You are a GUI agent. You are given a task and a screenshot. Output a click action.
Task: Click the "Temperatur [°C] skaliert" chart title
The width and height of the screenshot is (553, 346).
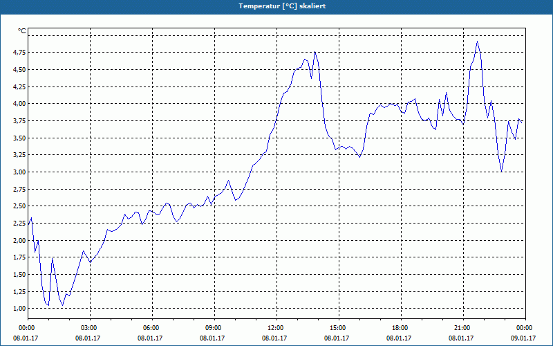tap(282, 6)
